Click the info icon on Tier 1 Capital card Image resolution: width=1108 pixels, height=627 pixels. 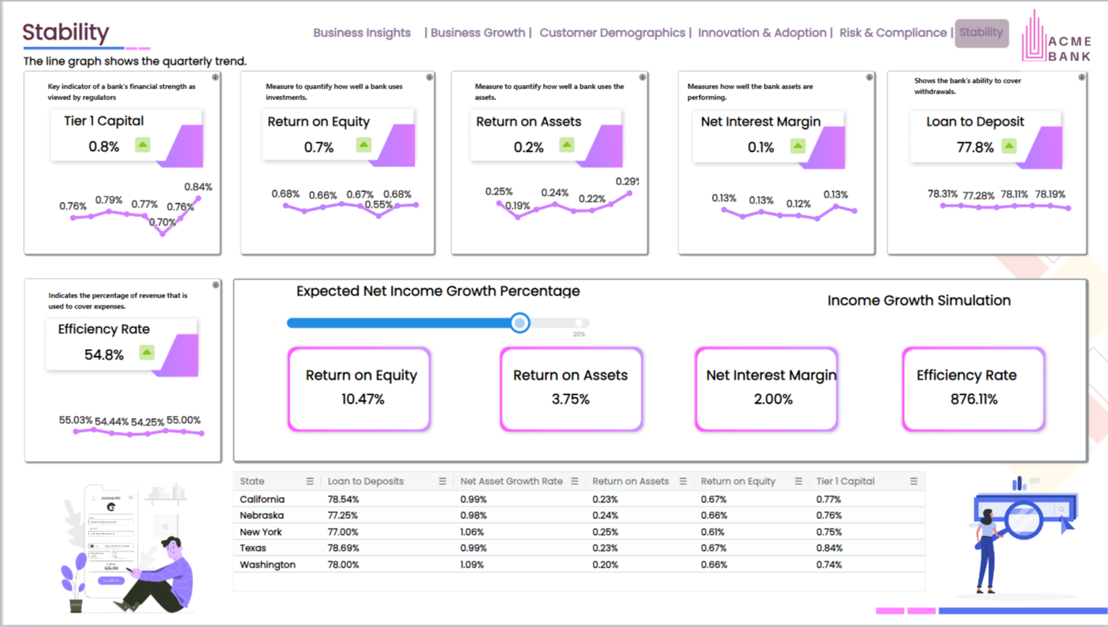[x=216, y=77]
